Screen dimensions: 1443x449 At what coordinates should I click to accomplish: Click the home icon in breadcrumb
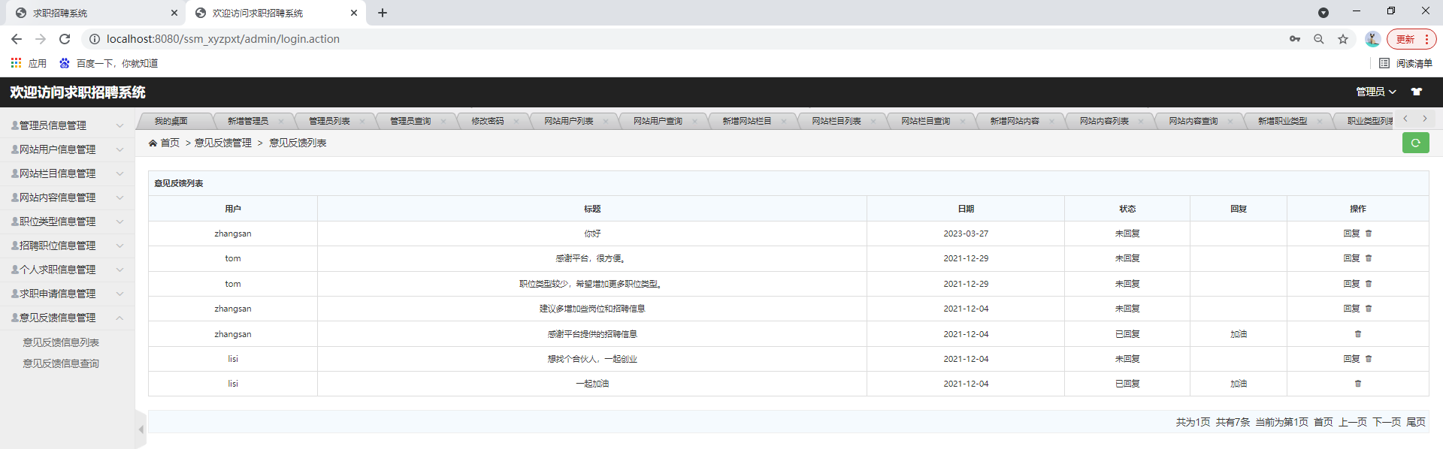(153, 143)
